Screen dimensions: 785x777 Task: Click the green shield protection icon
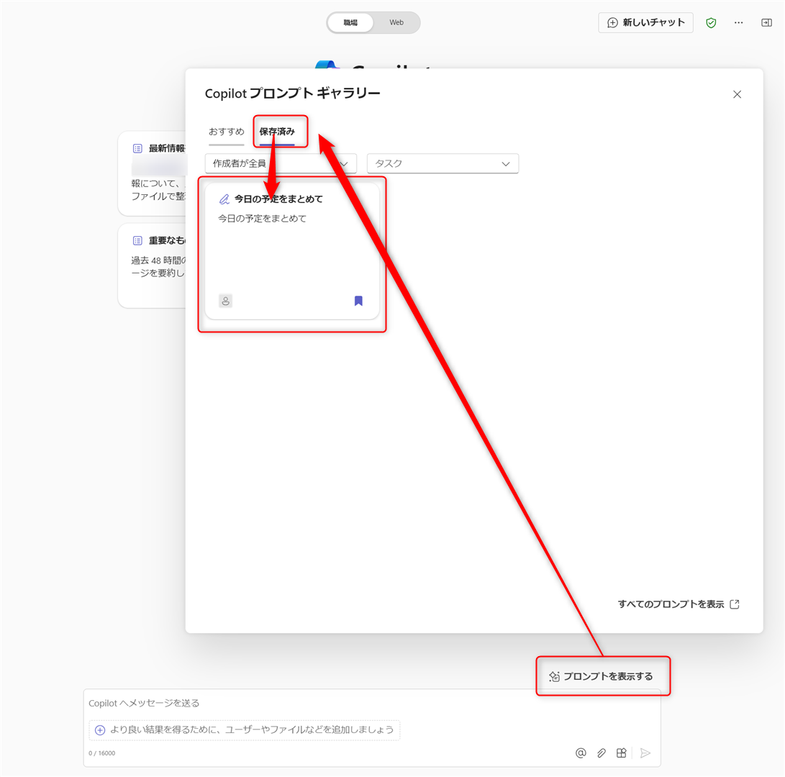[711, 22]
